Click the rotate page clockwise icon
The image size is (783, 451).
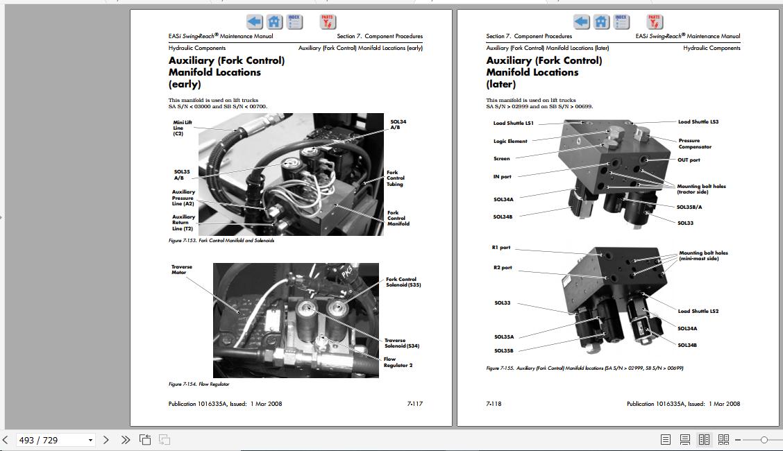pyautogui.click(x=162, y=439)
